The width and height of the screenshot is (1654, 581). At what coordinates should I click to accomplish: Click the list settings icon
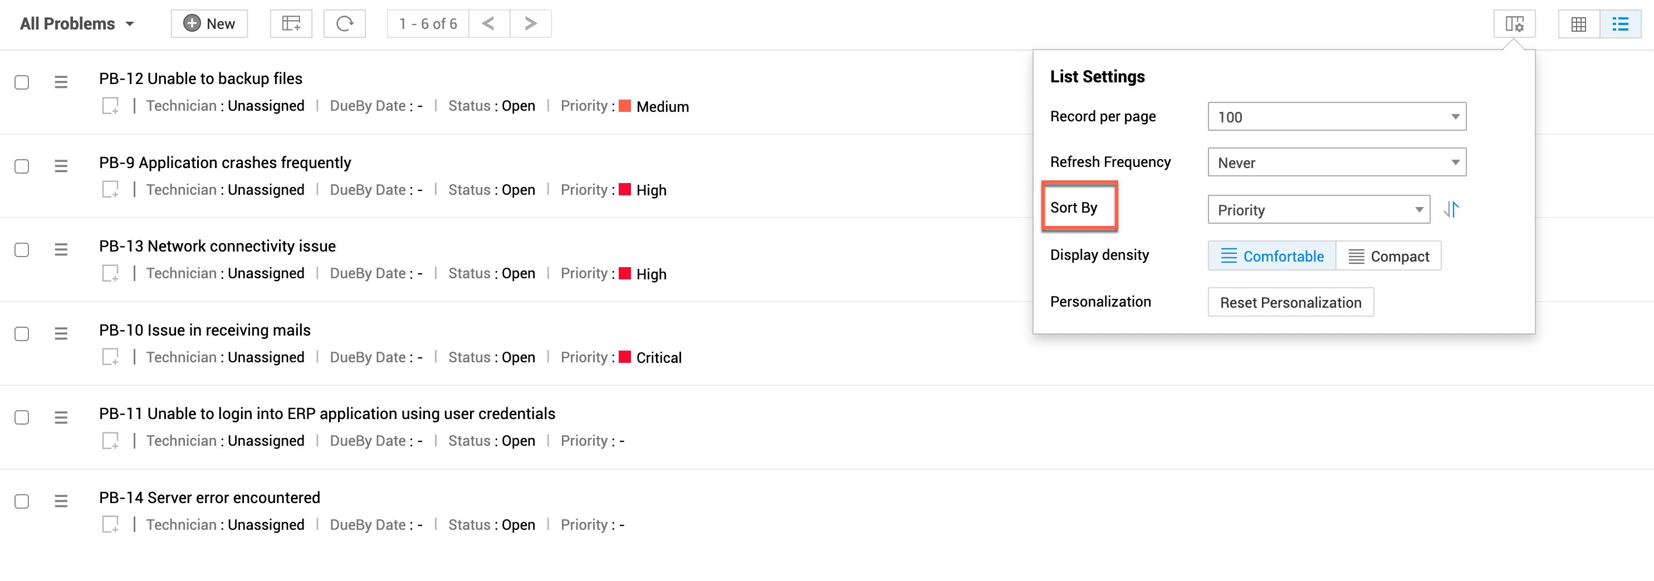1514,24
